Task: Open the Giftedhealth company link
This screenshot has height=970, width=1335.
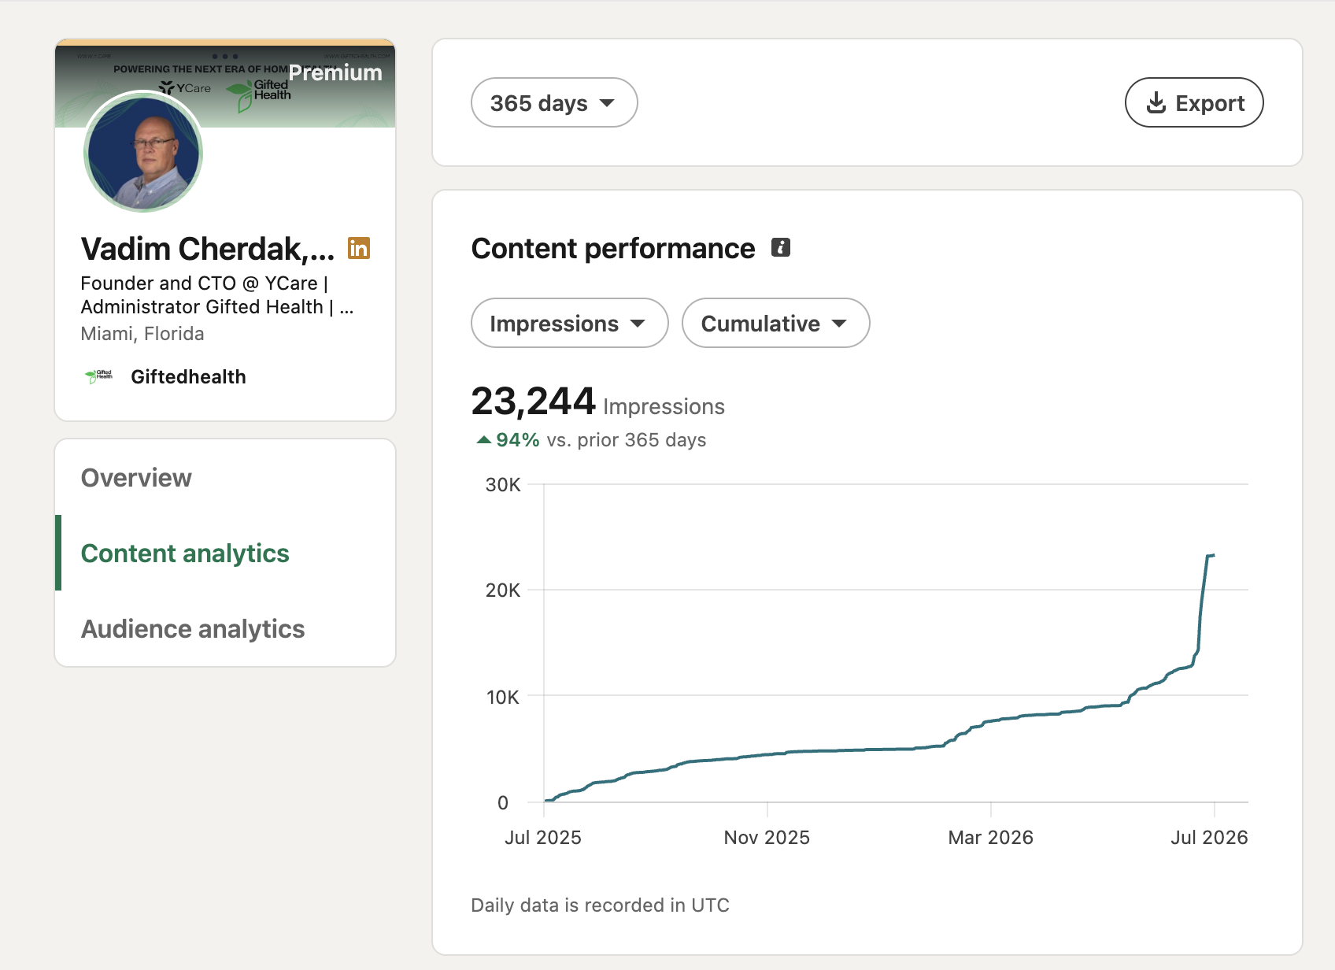Action: 188,376
